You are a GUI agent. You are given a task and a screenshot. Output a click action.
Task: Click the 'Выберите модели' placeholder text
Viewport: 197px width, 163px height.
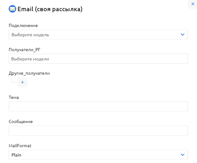pos(30,59)
